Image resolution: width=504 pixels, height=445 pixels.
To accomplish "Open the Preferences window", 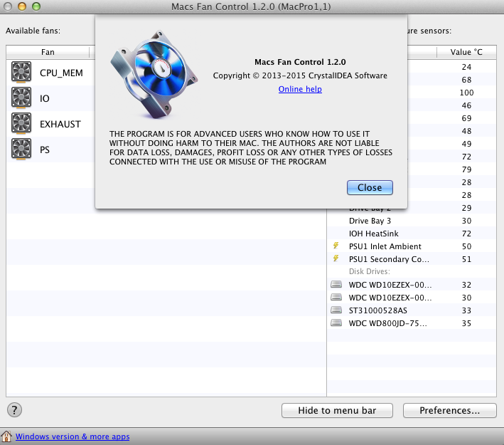I will tap(449, 410).
